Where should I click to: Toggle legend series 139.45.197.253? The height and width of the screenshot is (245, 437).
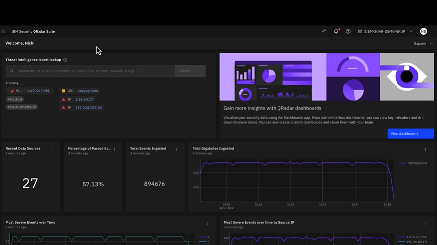pos(412,237)
